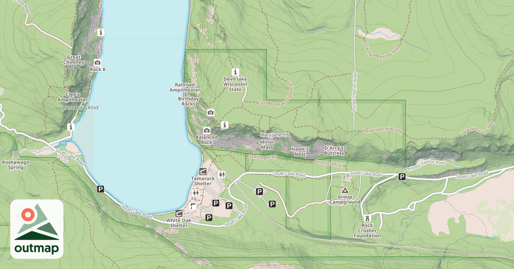The width and height of the screenshot is (514, 269).
Task: Click the Group Campground tent icon
Action: pyautogui.click(x=345, y=190)
